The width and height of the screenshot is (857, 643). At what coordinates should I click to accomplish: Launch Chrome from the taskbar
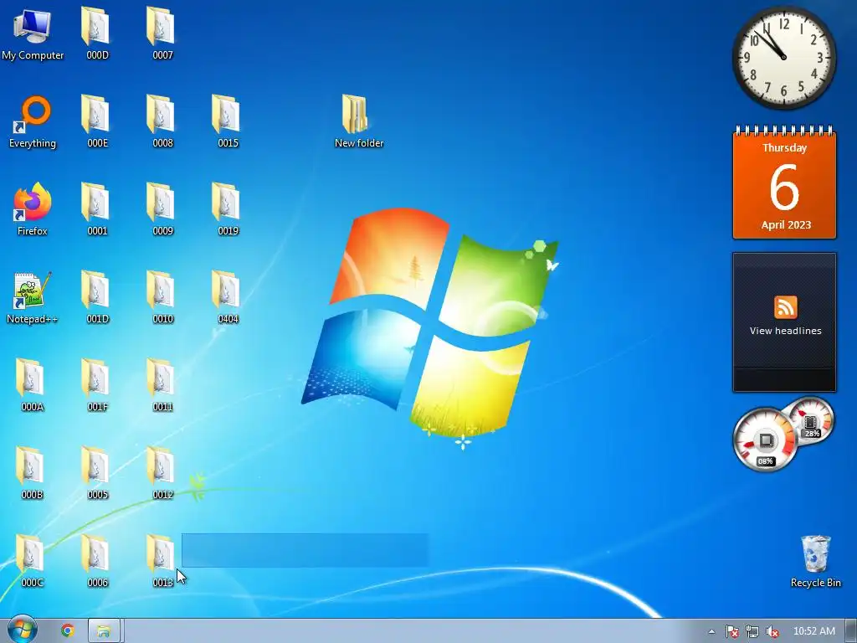click(67, 631)
